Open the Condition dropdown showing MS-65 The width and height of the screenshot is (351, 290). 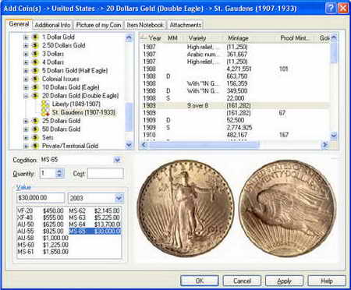117,160
